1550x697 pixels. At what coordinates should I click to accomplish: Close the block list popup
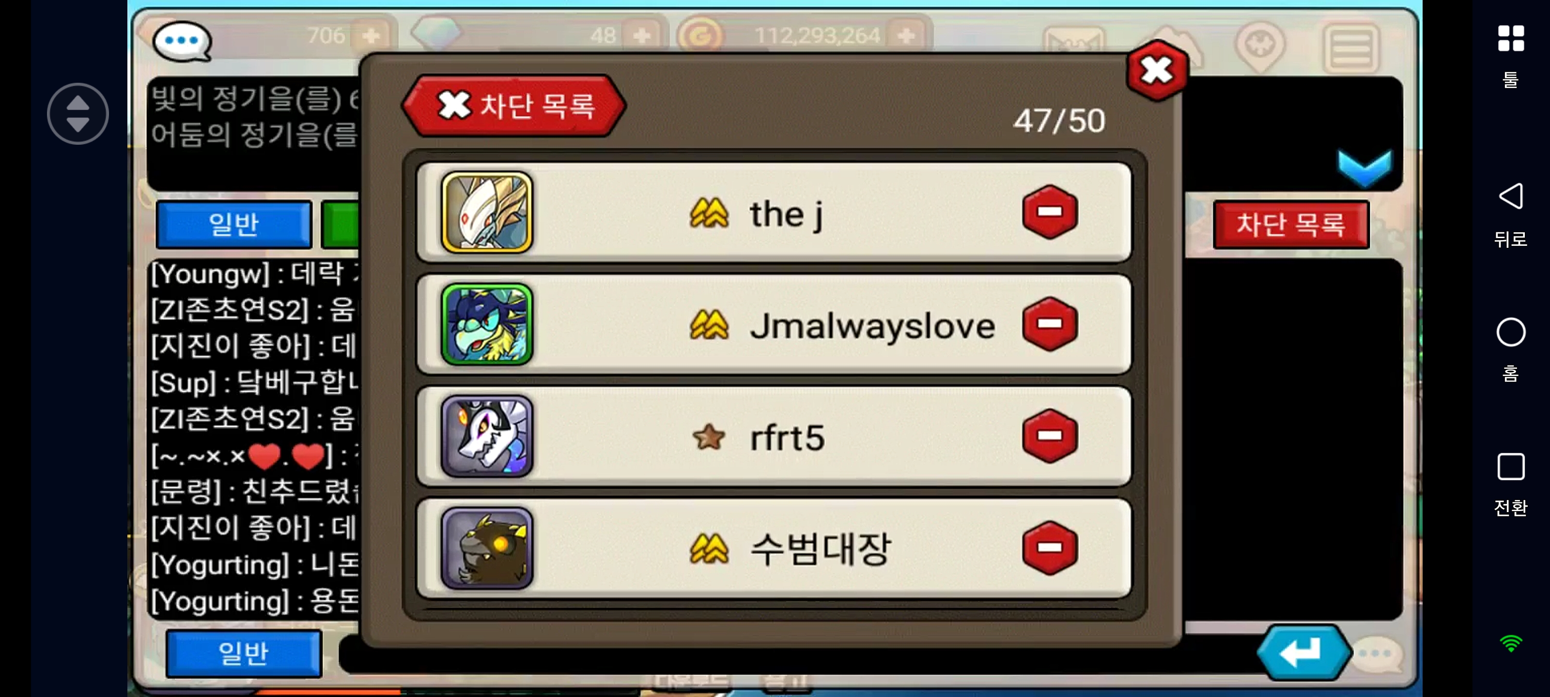pyautogui.click(x=1156, y=70)
